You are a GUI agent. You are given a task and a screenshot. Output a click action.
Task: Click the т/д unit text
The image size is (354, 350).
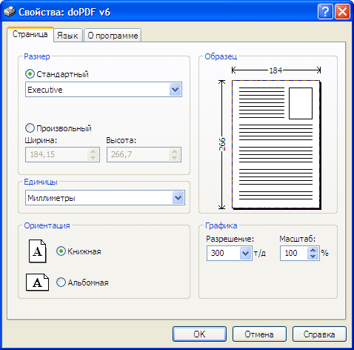260,253
